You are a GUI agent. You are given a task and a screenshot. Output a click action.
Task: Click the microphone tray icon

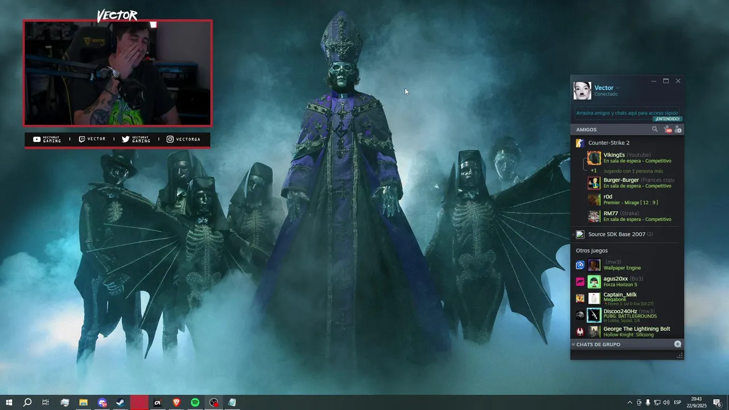coord(648,403)
